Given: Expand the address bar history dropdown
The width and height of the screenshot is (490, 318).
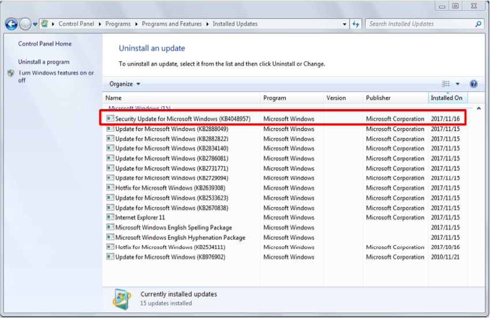Looking at the screenshot, I should click(345, 24).
